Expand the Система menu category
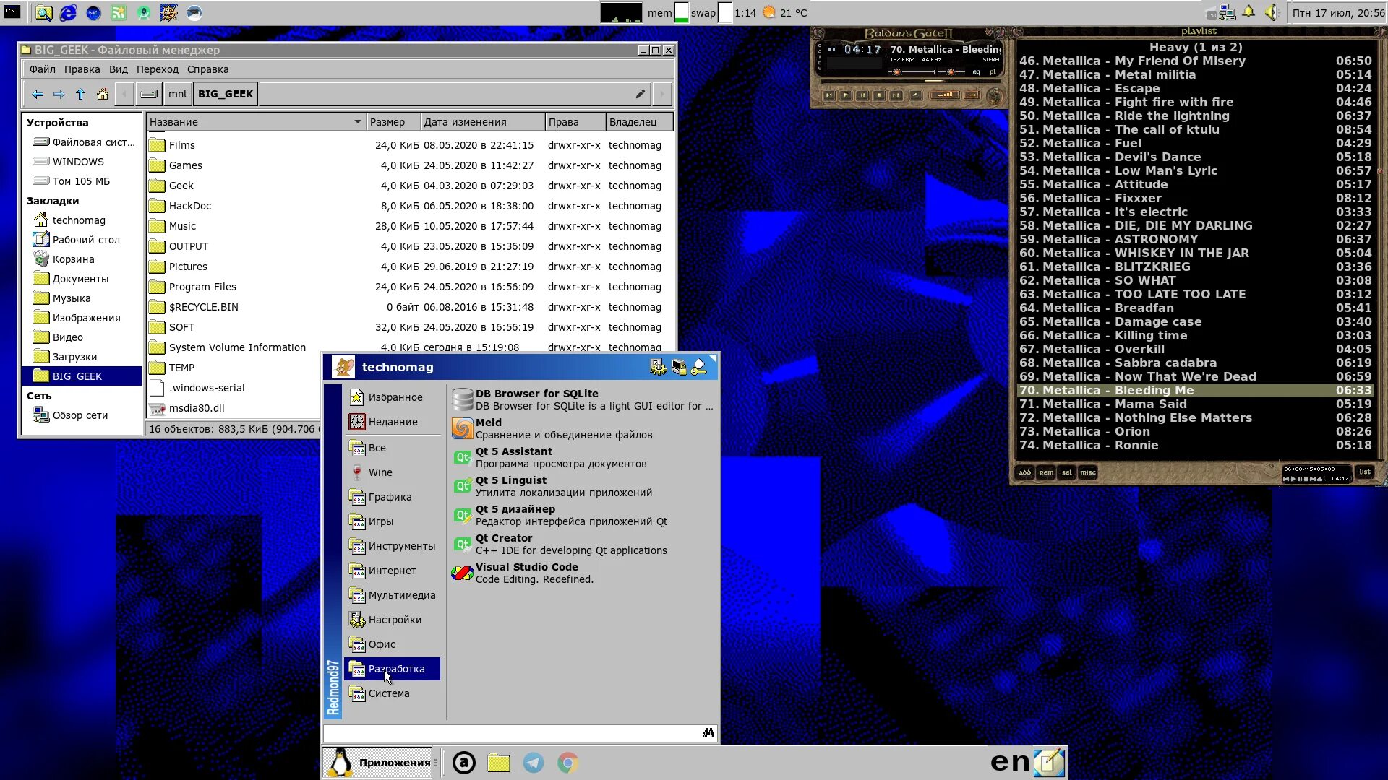The image size is (1388, 780). click(x=389, y=693)
